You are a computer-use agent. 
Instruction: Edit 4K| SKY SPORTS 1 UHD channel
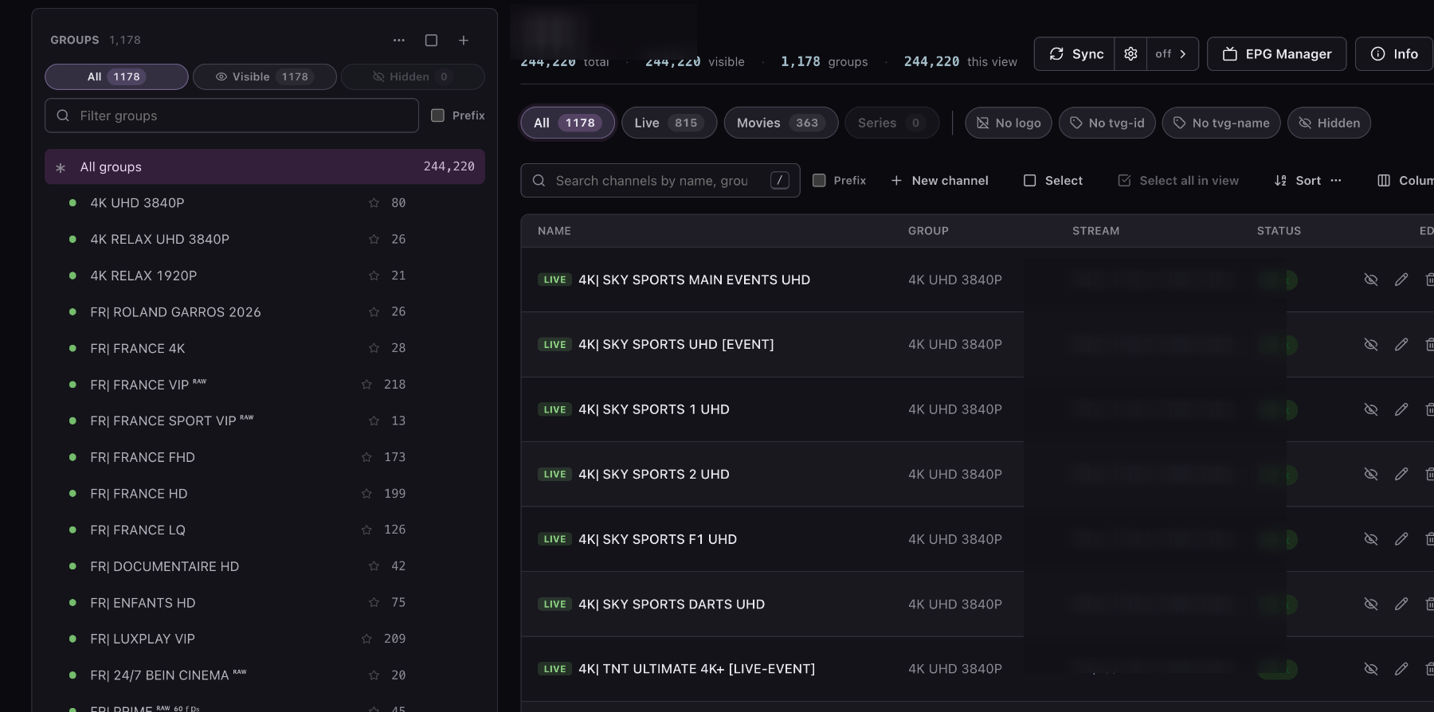pyautogui.click(x=1401, y=409)
